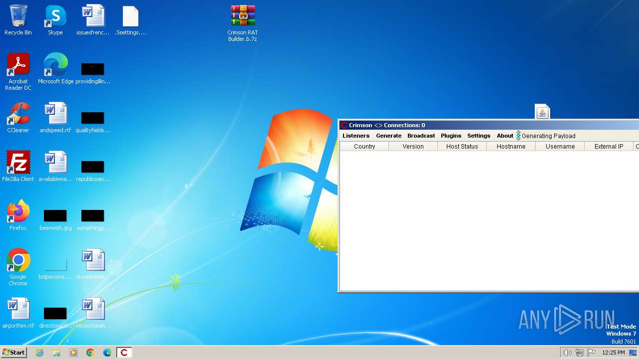This screenshot has width=639, height=359.
Task: Click the Crimson window title bar icon
Action: click(x=344, y=125)
